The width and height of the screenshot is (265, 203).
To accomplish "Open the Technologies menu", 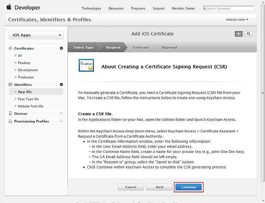I will coord(91,8).
